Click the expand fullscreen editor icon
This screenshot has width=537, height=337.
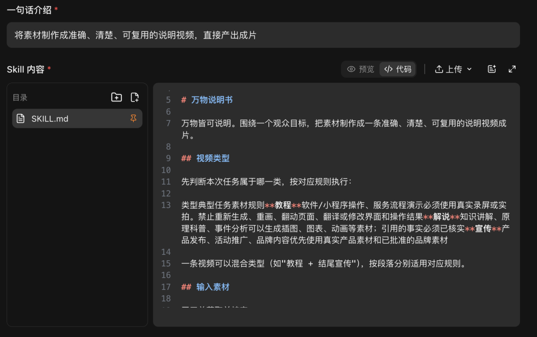tap(512, 69)
